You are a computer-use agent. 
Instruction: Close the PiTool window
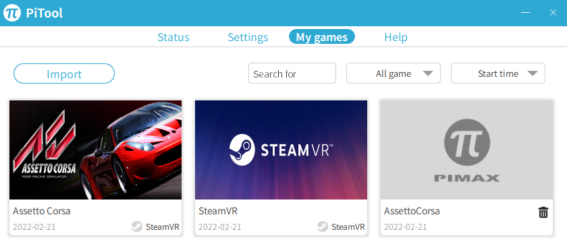click(x=553, y=13)
